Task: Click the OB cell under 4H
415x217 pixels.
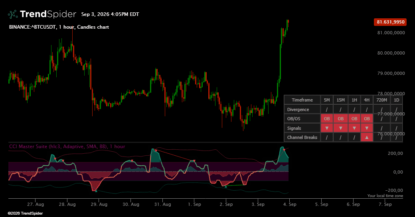Action: pos(367,119)
